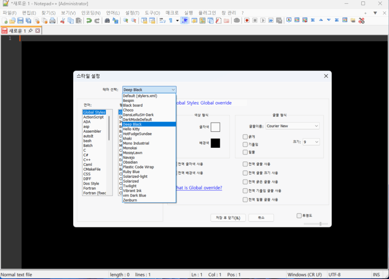This screenshot has height=279, width=389.
Task: Click the Show all characters pilcrow icon
Action: (171, 21)
